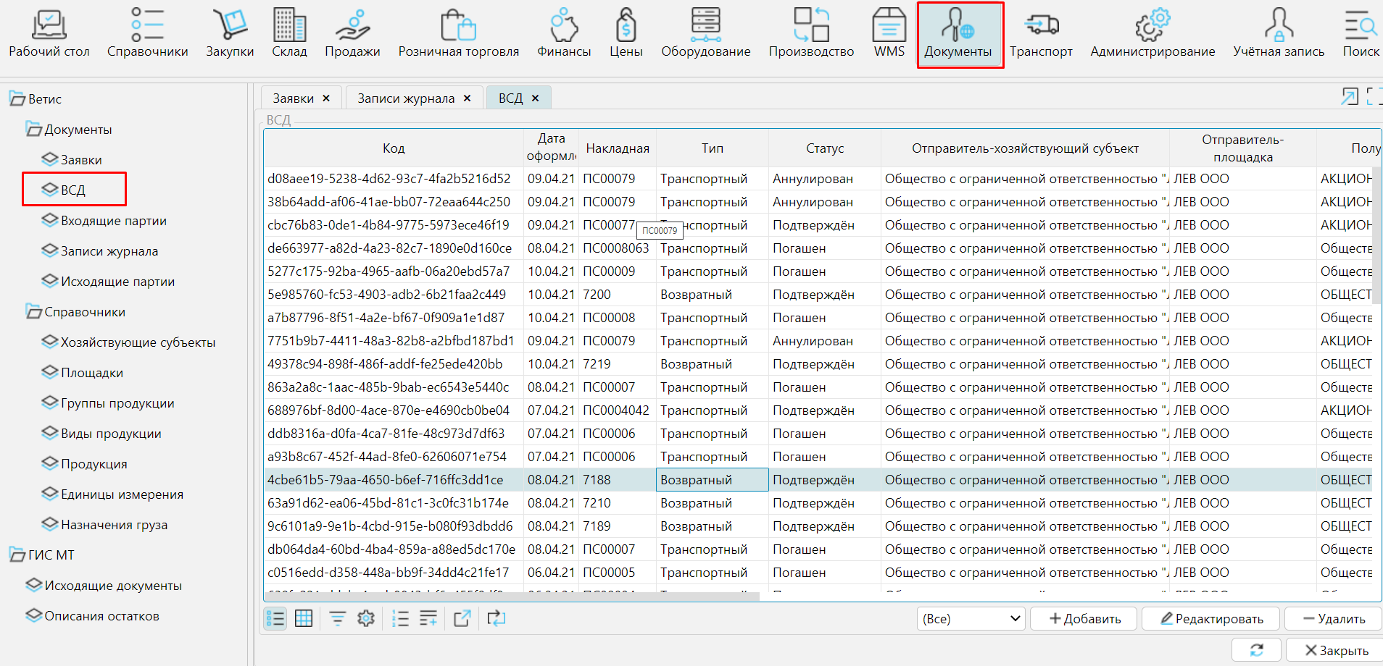The width and height of the screenshot is (1383, 666).
Task: Select Входящие партии in the sidebar tree
Action: [x=113, y=221]
